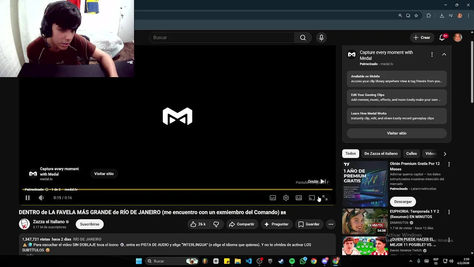Click Visitar sitio on the video overlay
This screenshot has width=474, height=267.
coord(104,174)
